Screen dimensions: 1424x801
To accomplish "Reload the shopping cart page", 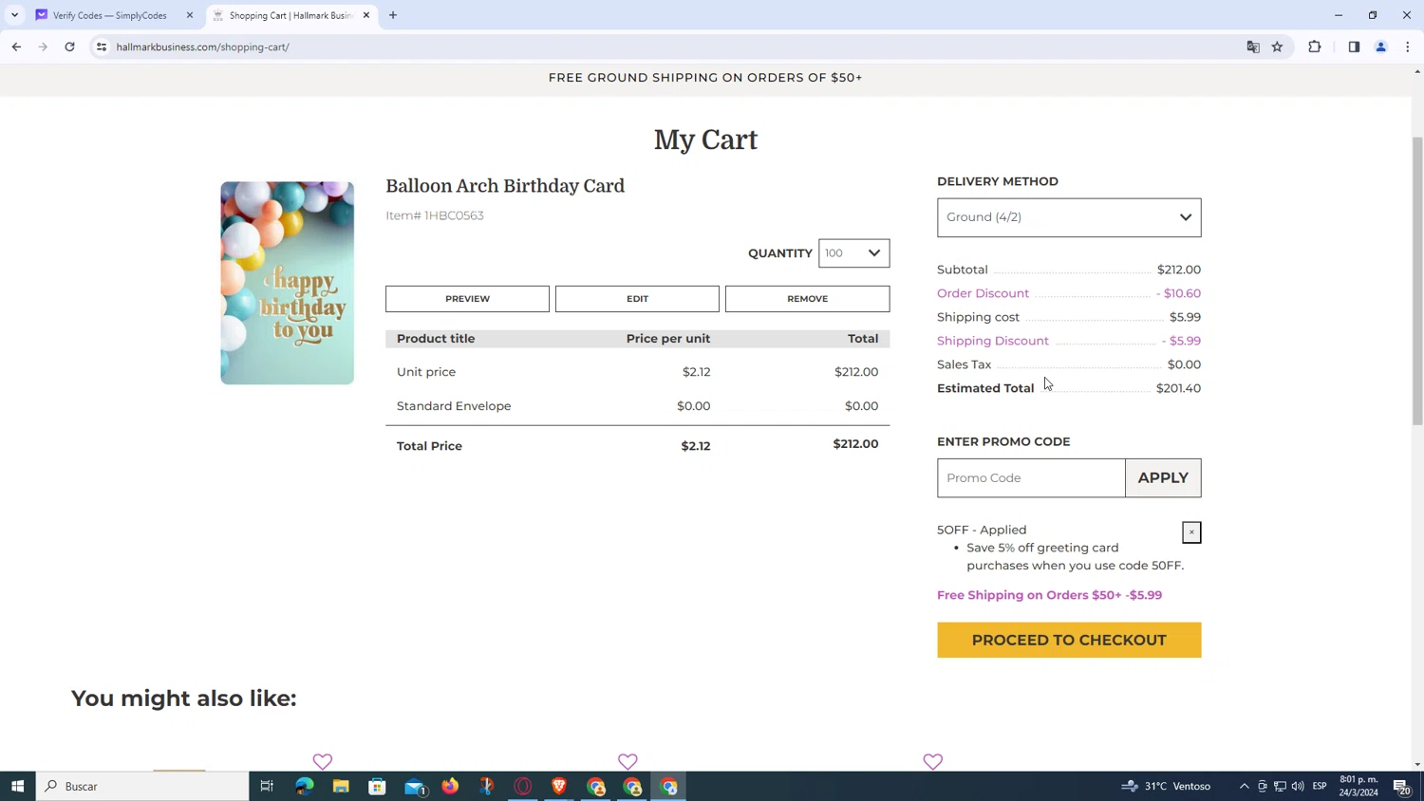I will coord(69,47).
